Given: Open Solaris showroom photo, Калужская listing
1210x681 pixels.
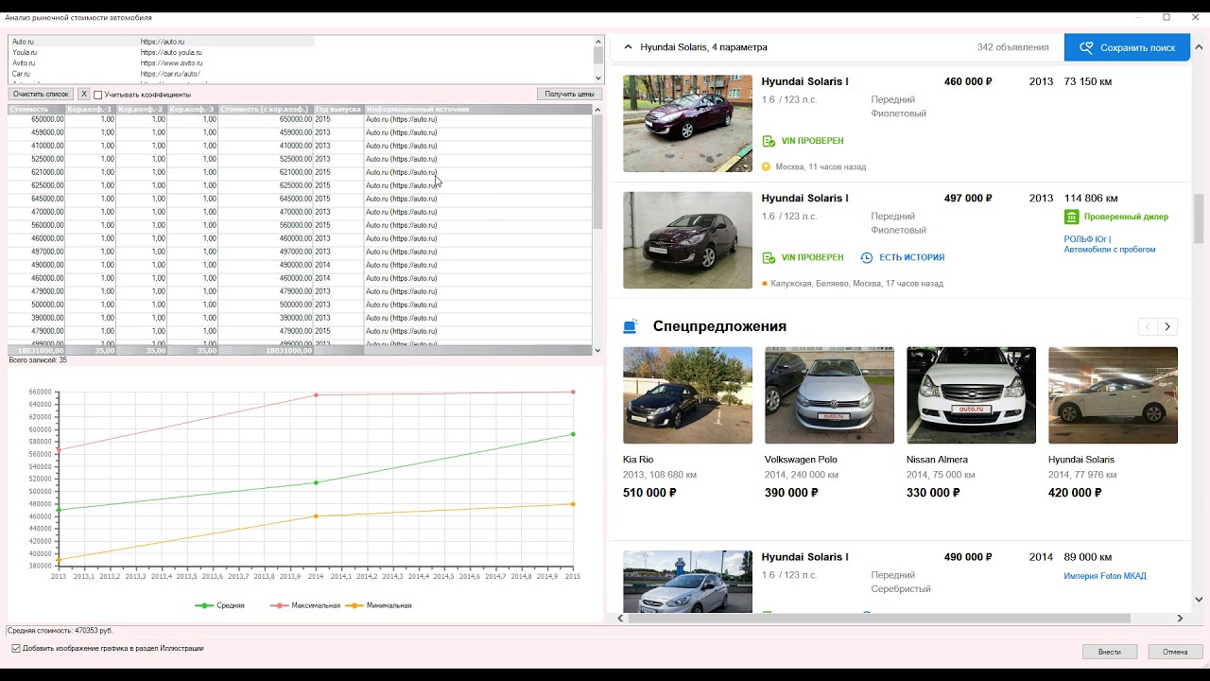Looking at the screenshot, I should tap(687, 240).
